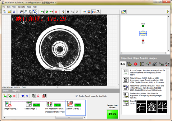This screenshot has width=172, height=121.
Task: Select the Enhance Images palette tab
Action: coord(129,64)
